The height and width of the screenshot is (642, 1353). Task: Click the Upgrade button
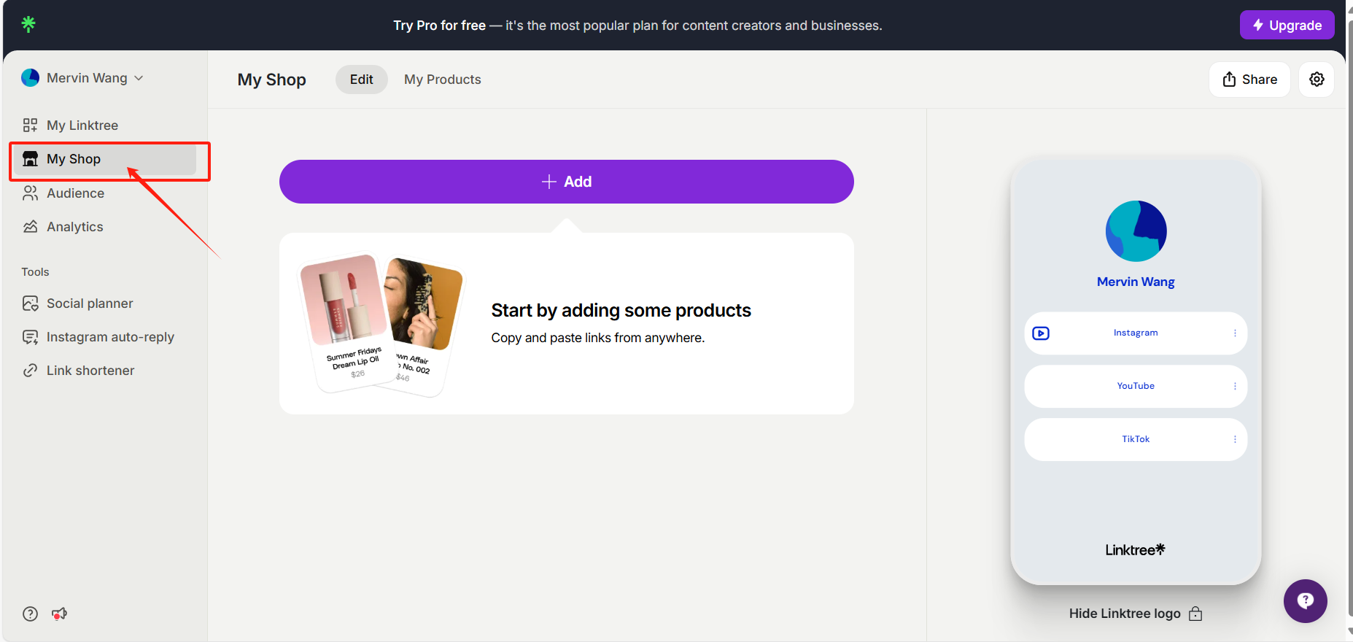[1287, 26]
